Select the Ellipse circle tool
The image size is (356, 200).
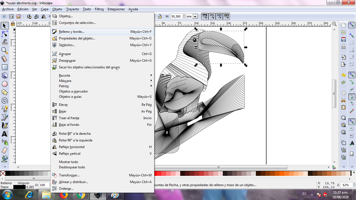point(4,84)
